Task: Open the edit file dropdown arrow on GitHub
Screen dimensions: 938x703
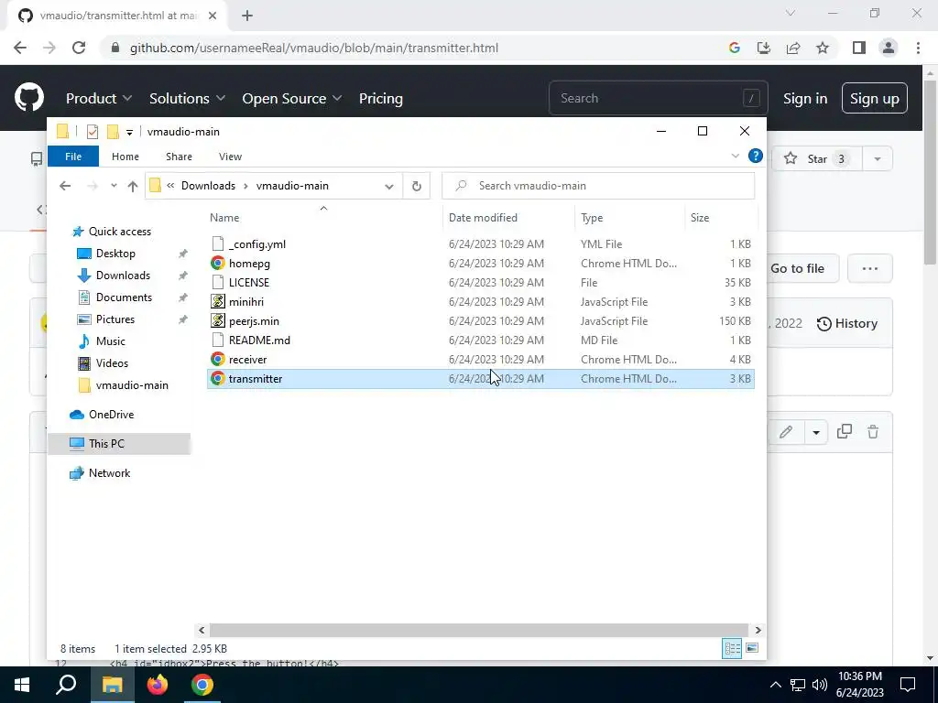Action: point(816,432)
